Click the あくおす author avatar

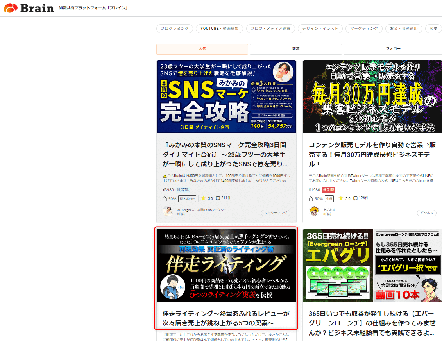[314, 211]
